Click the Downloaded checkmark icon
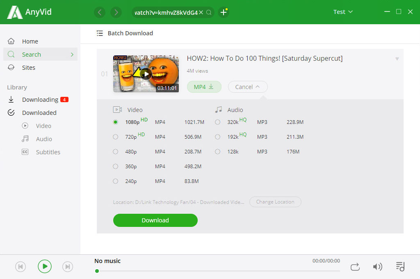420x279 pixels. [11, 112]
